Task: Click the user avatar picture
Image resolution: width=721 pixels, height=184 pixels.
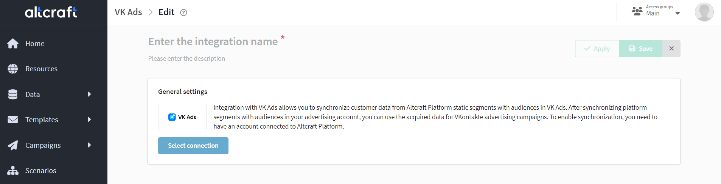Action: pos(704,12)
